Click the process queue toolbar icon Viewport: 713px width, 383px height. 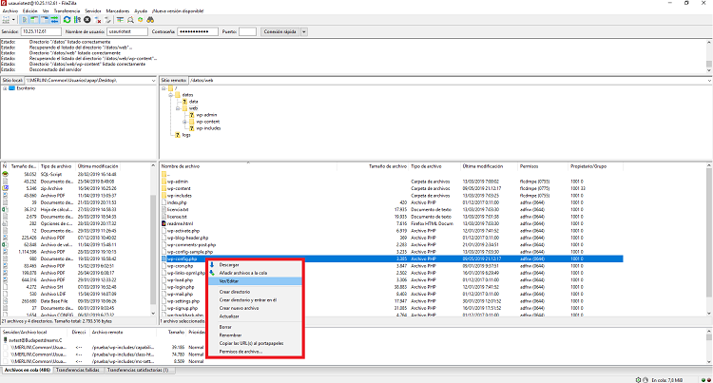click(x=77, y=20)
